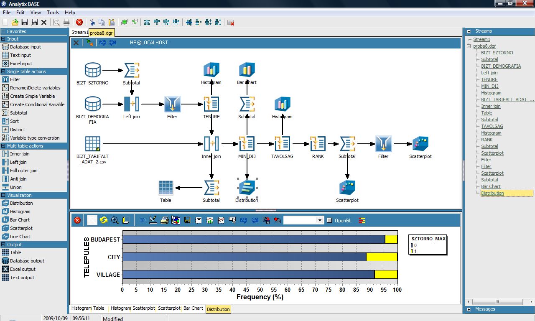
Task: Click the zoom magnifier in chart toolbar
Action: [x=115, y=220]
